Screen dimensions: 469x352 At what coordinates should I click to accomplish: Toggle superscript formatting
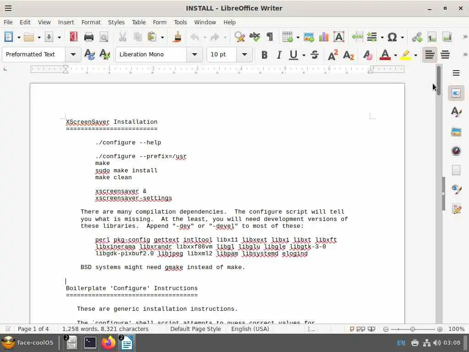(x=333, y=55)
